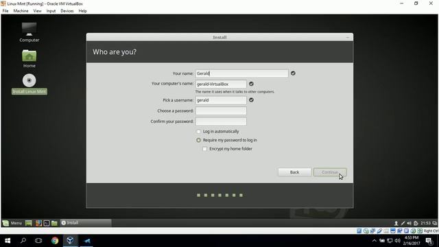The width and height of the screenshot is (439, 247).
Task: Open Windows taskbar search
Action: 23,241
